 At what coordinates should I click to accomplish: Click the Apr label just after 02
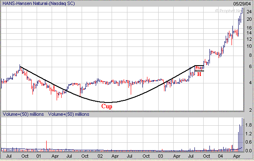click(115, 156)
